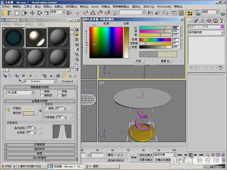Click the 环境光 ambient color swatch
Viewport: 227px width, 170px height.
29,108
